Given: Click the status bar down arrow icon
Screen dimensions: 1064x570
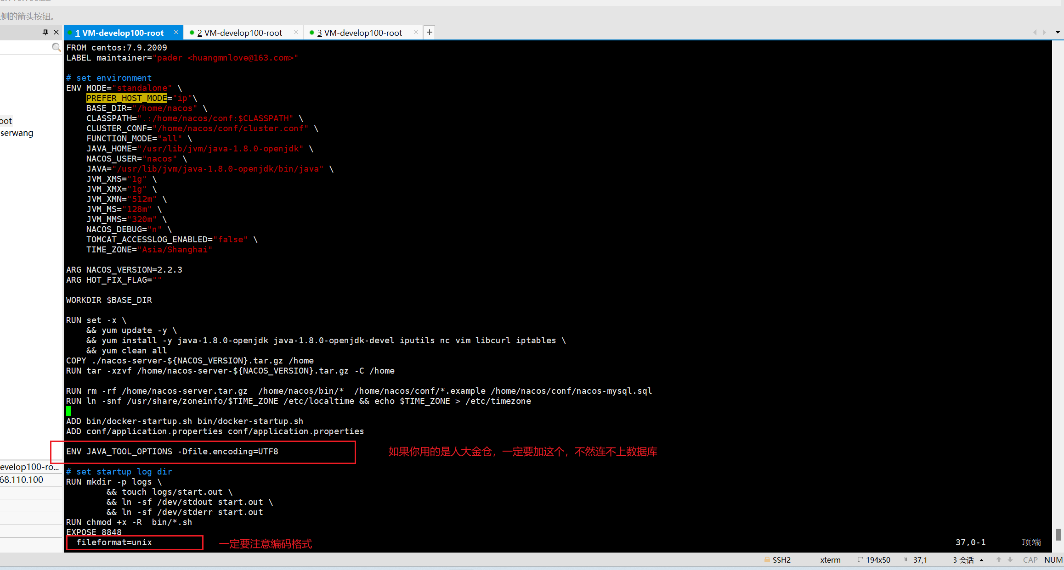Looking at the screenshot, I should [x=1010, y=560].
